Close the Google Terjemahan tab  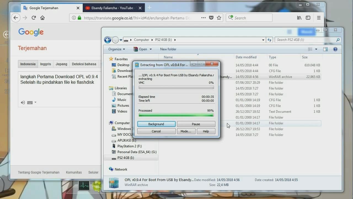tap(78, 8)
